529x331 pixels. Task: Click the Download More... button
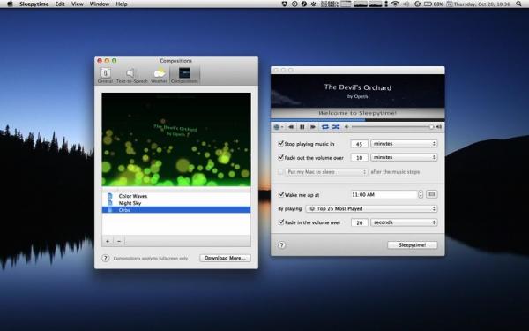coord(225,258)
